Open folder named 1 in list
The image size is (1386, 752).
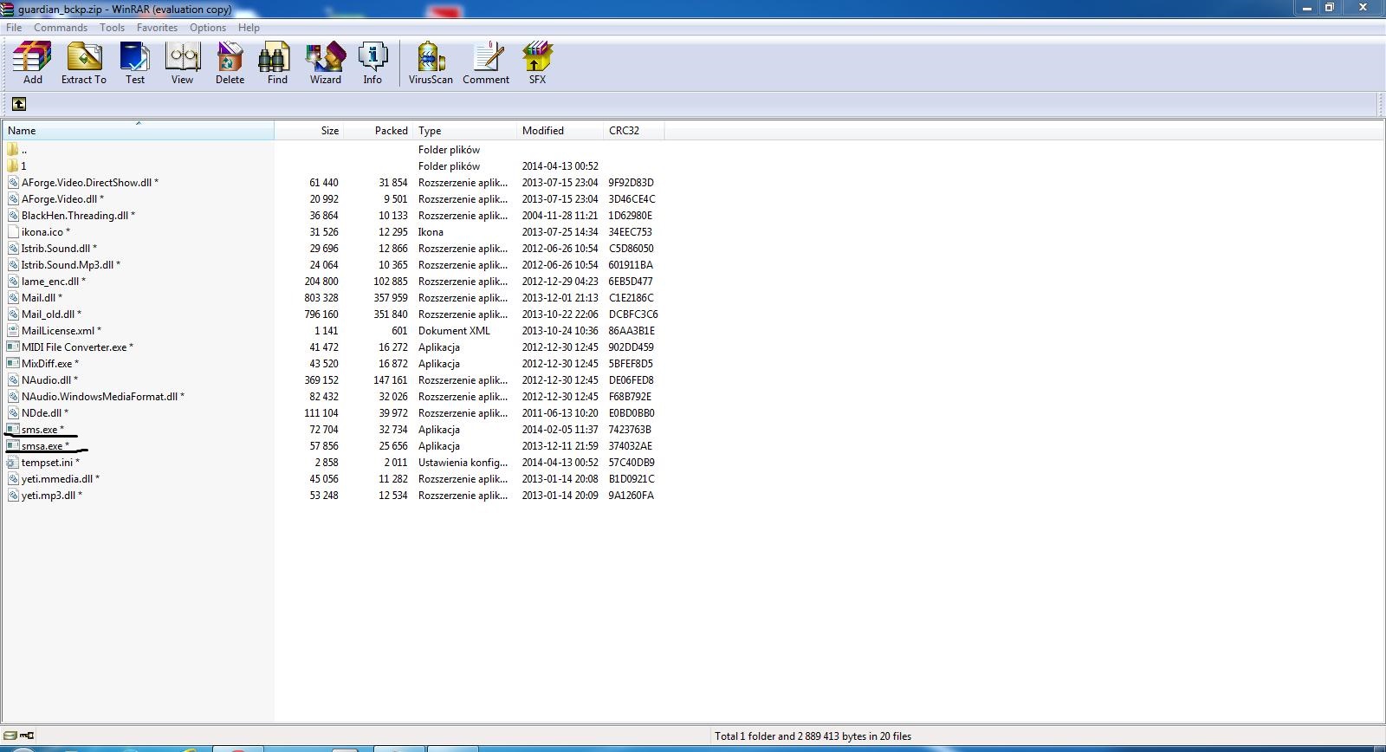tap(23, 166)
